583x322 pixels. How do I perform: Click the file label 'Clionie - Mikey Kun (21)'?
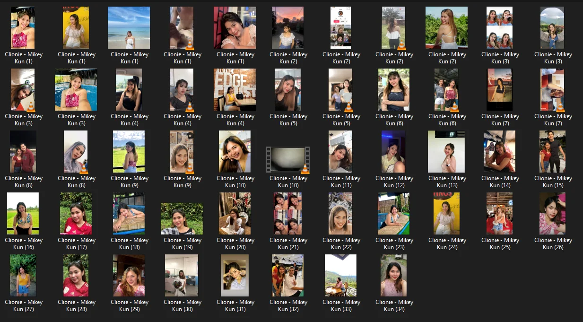coord(288,244)
